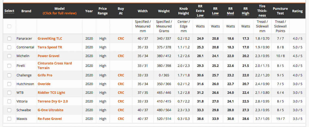Sort the table by Rating header
309x127 pixels.
coord(297,11)
